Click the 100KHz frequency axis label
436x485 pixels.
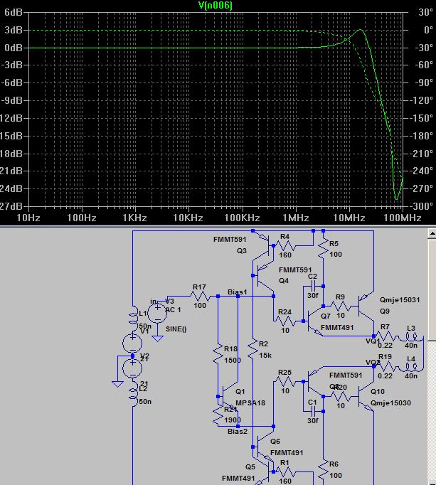coord(242,218)
